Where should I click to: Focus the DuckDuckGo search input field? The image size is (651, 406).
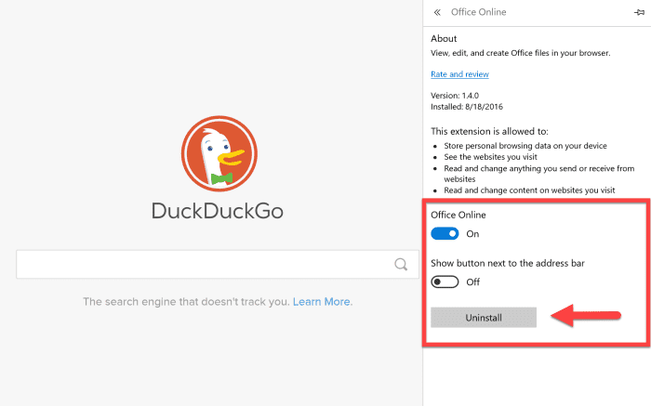(218, 264)
